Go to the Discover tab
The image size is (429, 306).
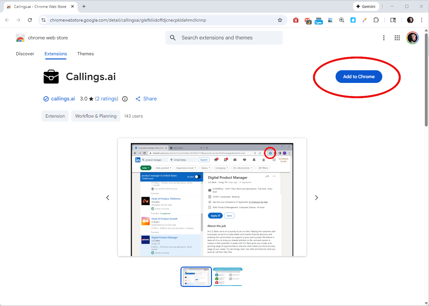(x=25, y=54)
